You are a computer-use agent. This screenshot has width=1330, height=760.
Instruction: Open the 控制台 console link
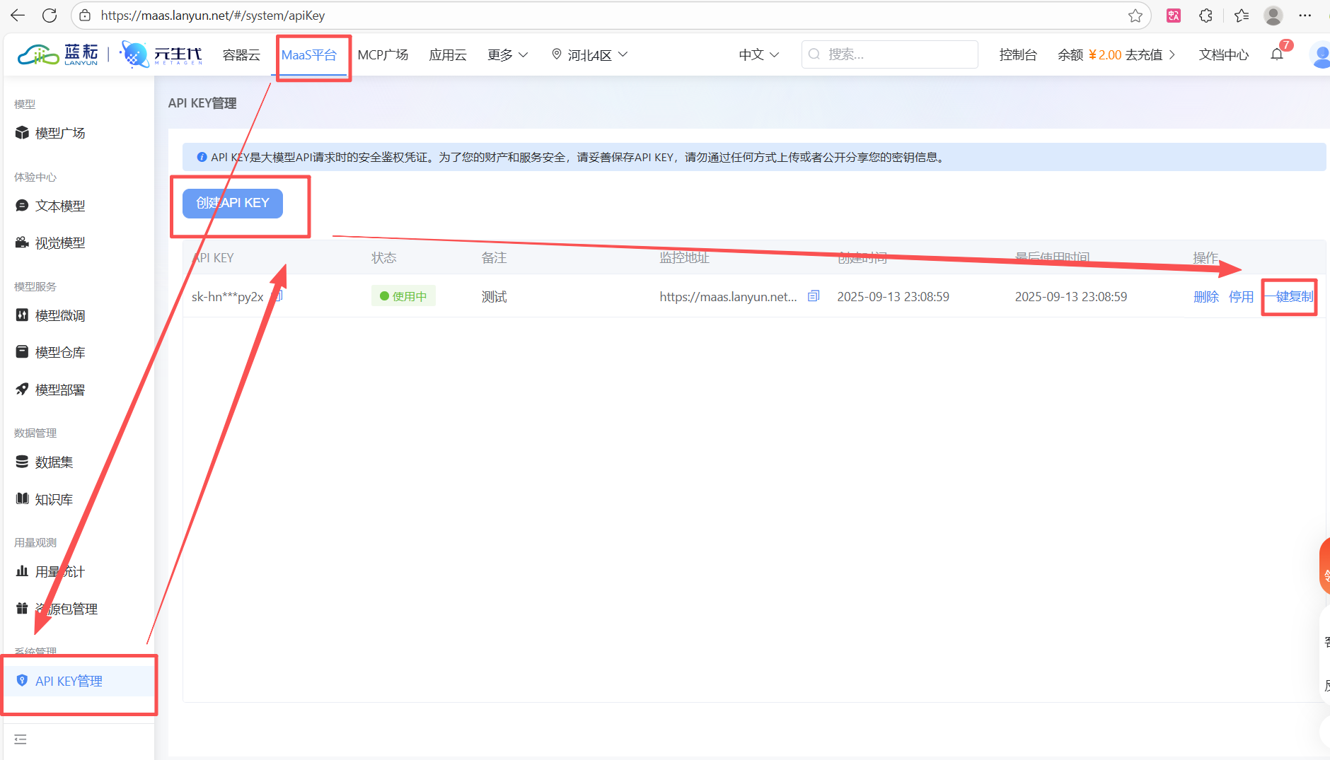coord(1018,54)
